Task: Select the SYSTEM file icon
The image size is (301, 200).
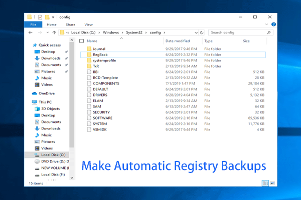Action: [89, 123]
